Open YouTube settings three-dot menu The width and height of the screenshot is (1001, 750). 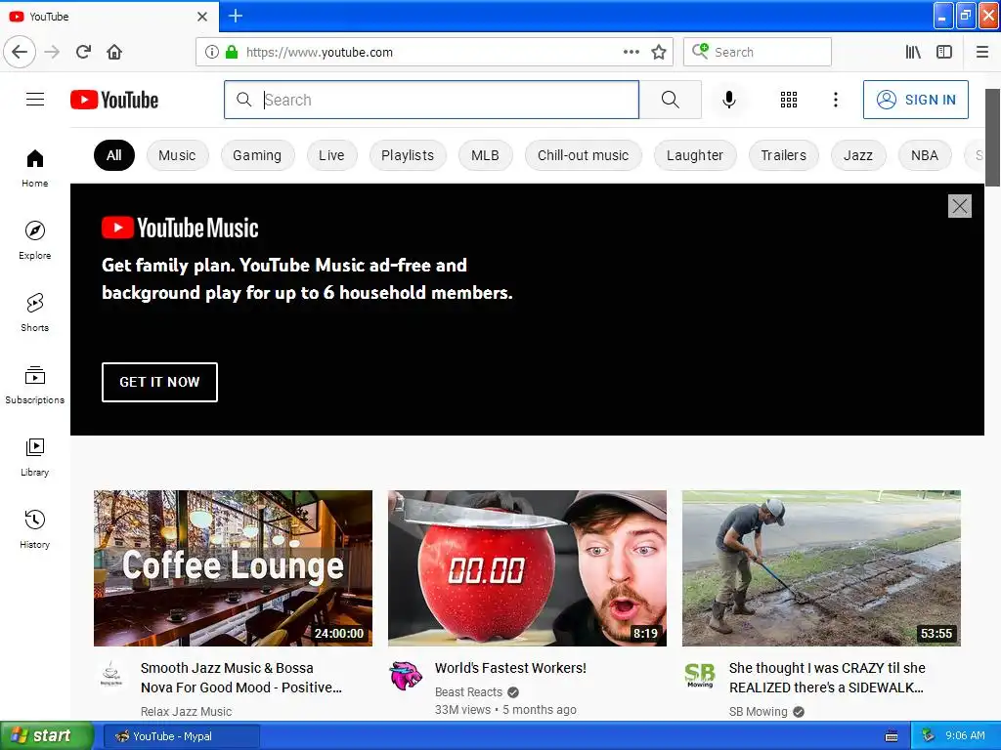(x=836, y=100)
